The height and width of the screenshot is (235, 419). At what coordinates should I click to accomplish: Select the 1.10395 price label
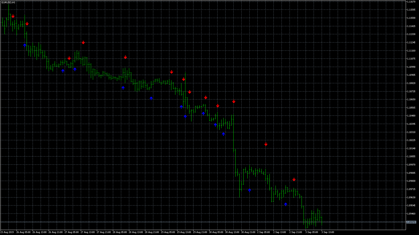pos(411,124)
